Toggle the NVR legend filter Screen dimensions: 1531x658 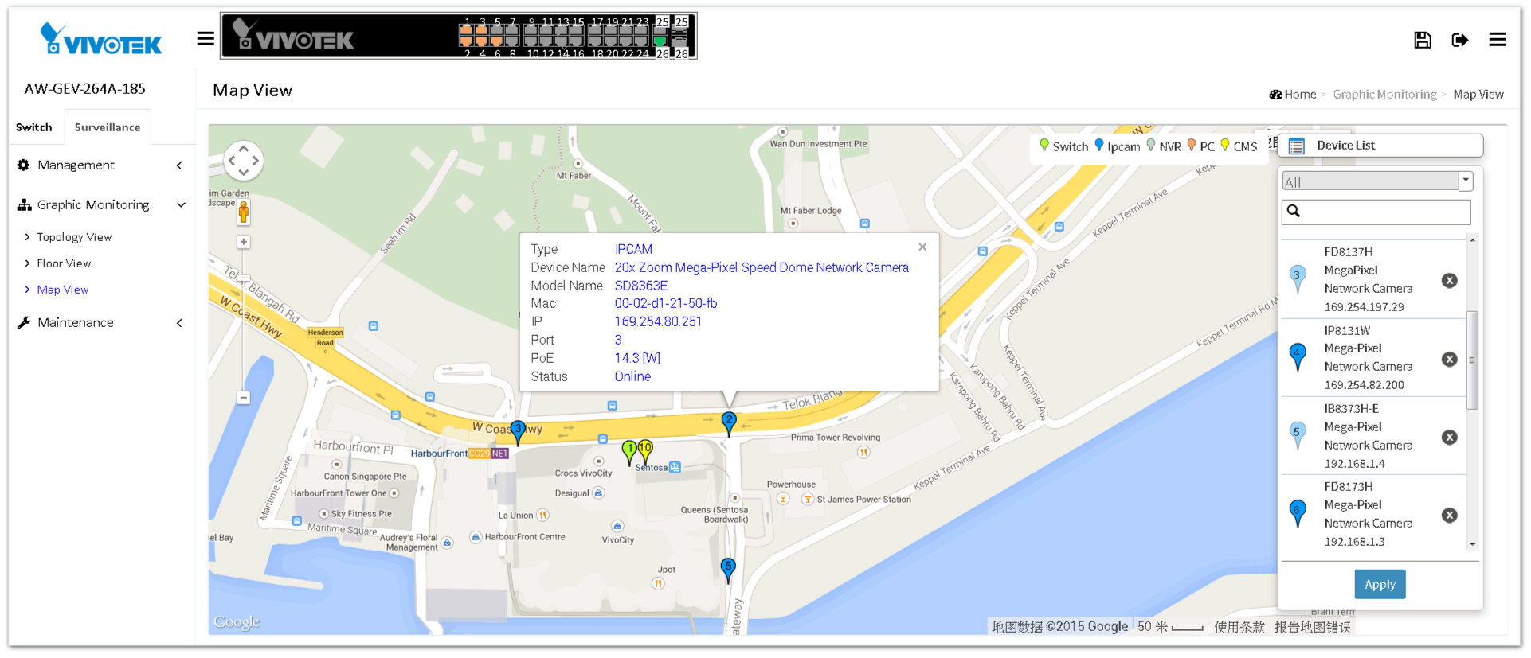(1164, 146)
